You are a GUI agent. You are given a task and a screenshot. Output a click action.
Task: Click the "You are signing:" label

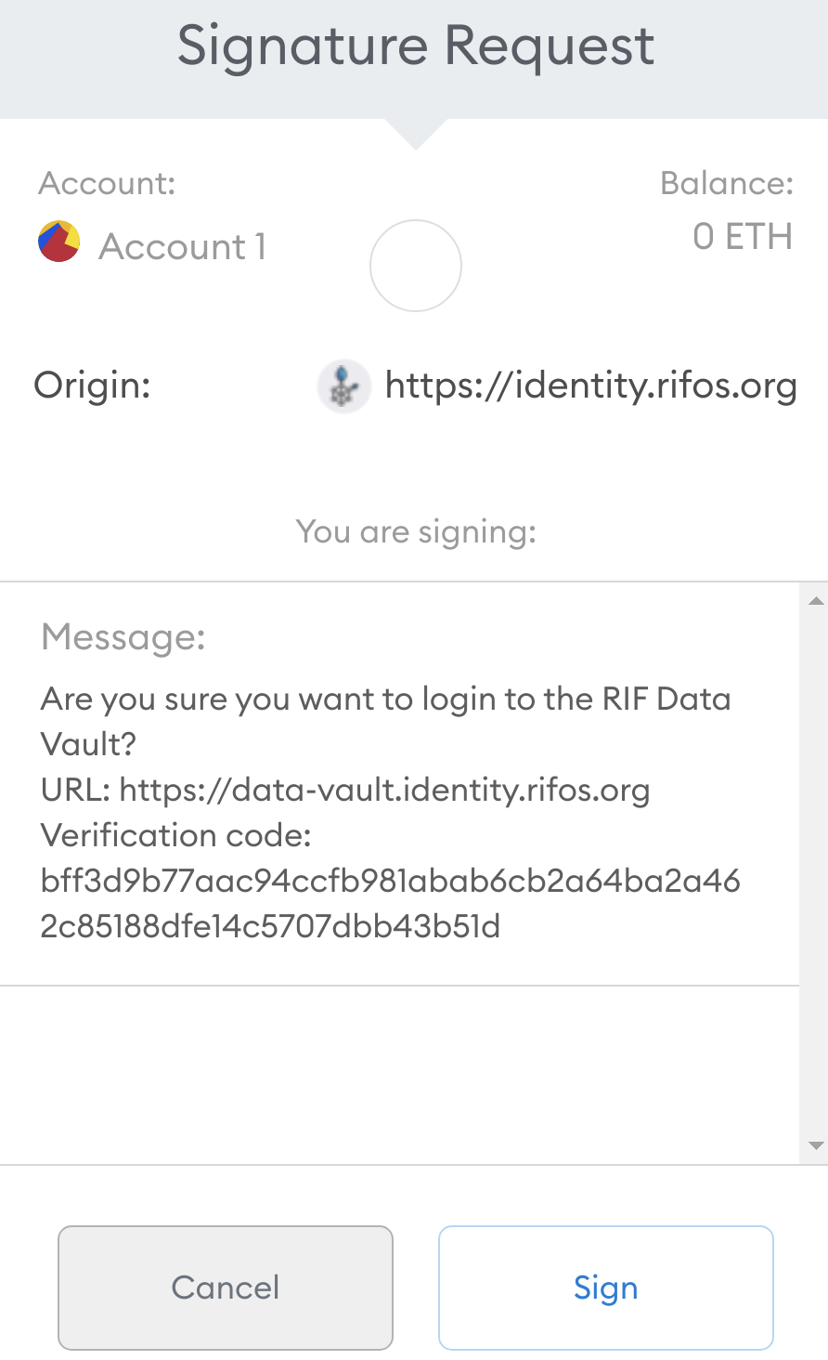point(416,532)
